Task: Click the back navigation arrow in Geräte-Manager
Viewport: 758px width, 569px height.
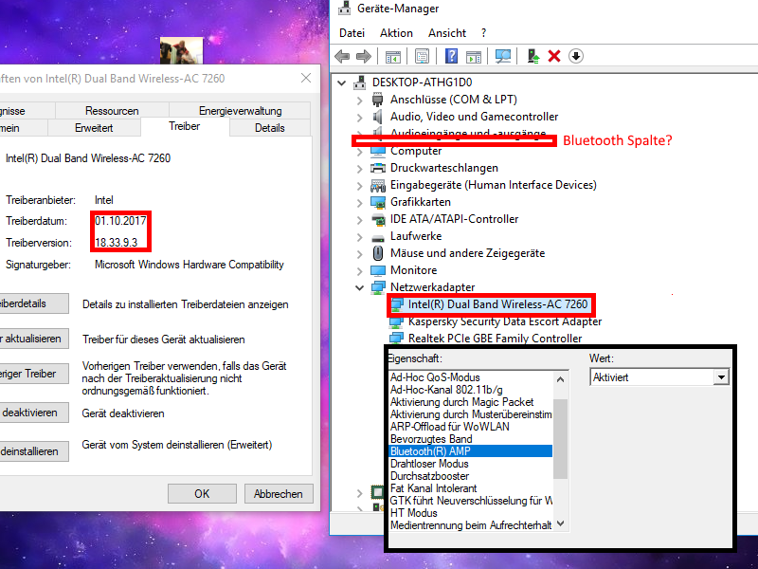Action: (x=341, y=56)
